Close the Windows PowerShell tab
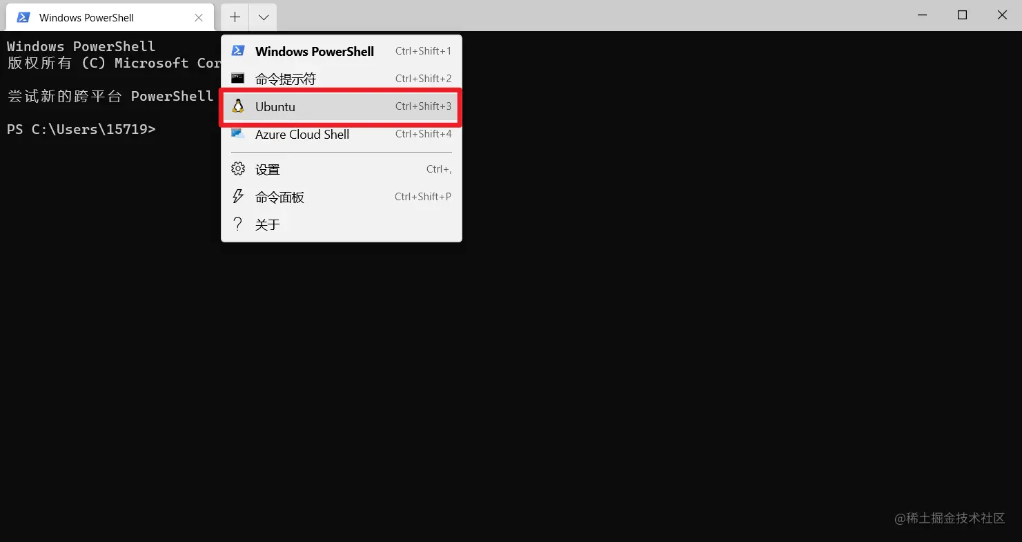1022x542 pixels. tap(199, 18)
